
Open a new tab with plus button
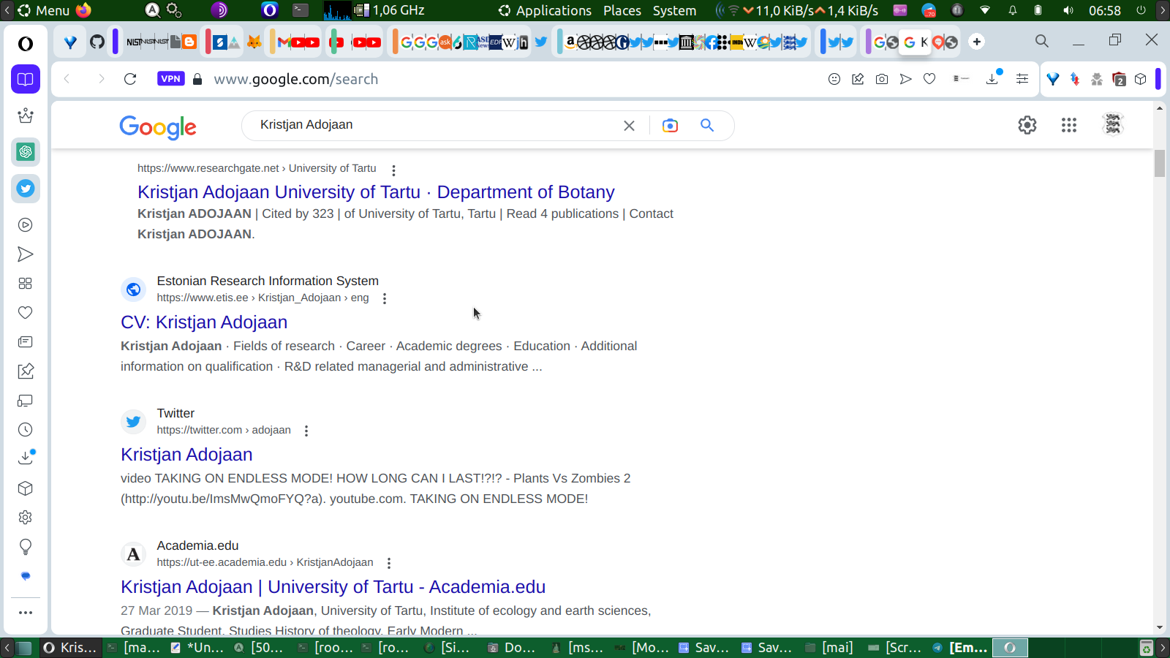click(977, 42)
